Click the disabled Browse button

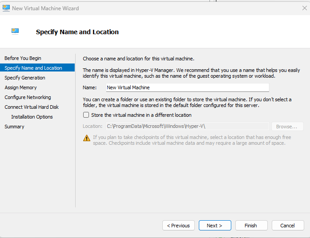point(287,127)
